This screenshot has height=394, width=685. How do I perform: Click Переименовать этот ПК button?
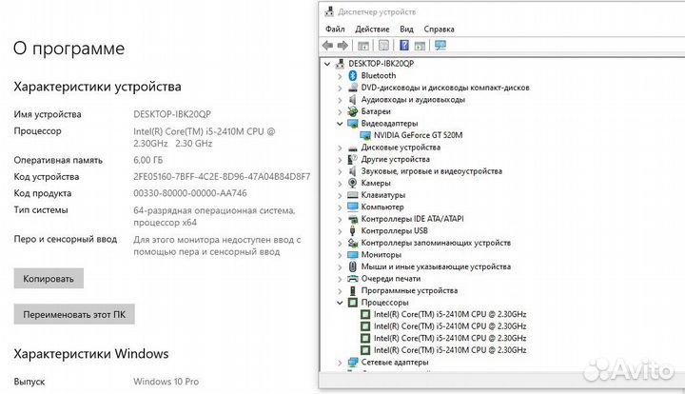[74, 314]
